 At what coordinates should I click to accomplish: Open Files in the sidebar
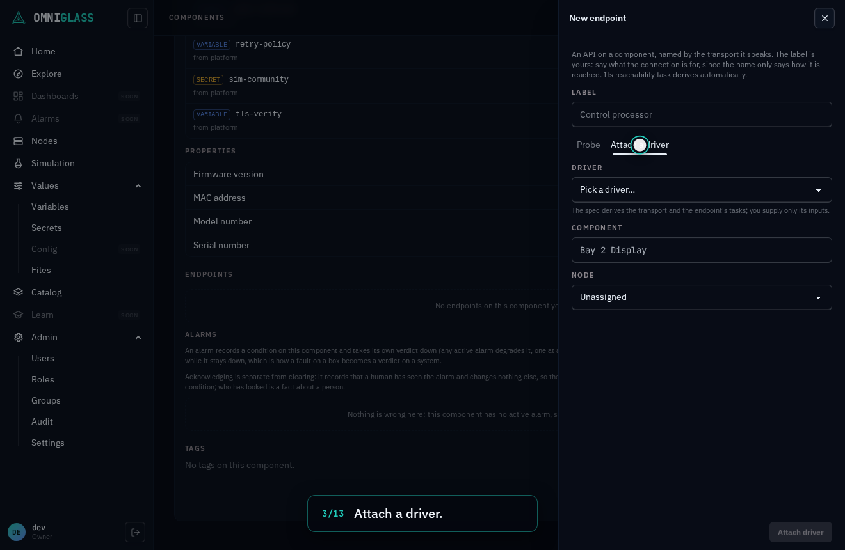41,270
